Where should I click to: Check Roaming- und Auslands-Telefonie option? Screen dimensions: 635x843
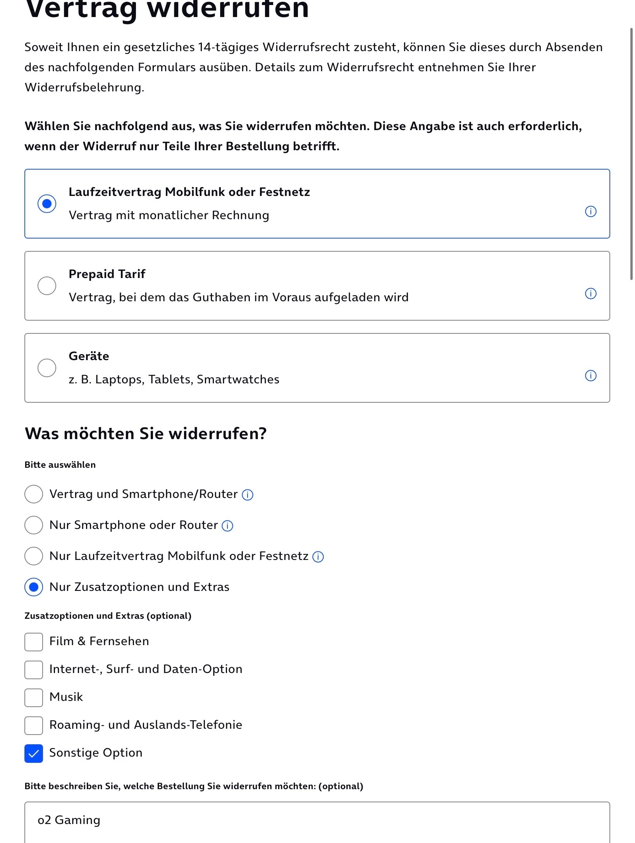coord(34,726)
